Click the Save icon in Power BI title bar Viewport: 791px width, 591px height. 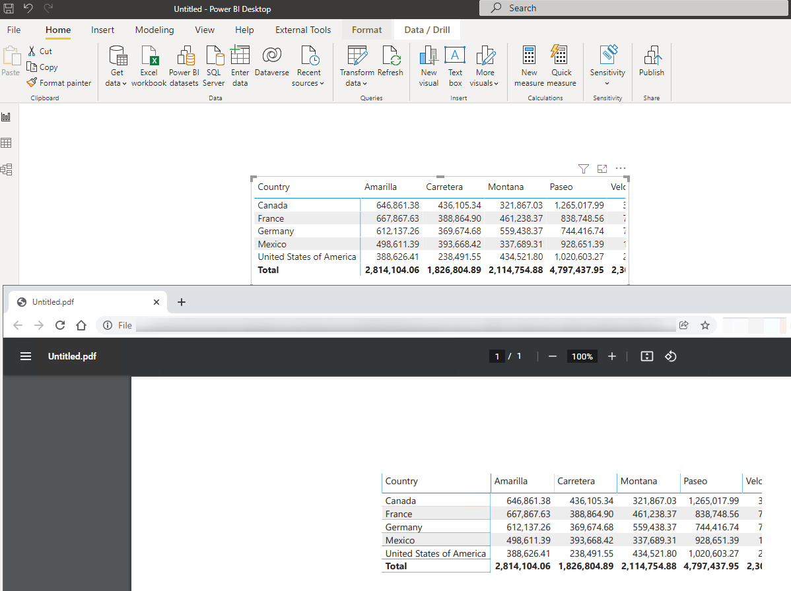pos(9,8)
